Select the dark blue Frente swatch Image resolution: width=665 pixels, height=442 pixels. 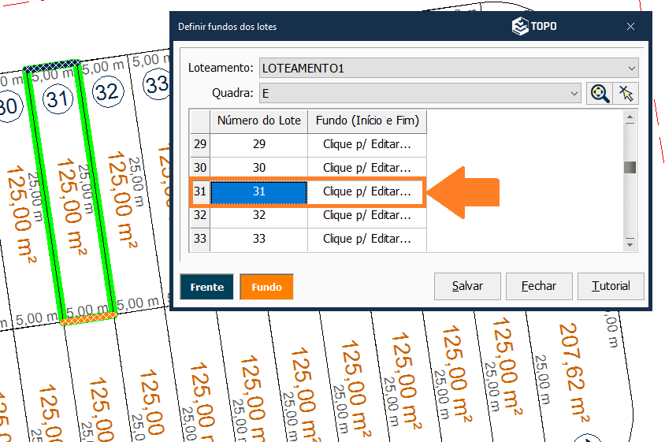click(206, 287)
